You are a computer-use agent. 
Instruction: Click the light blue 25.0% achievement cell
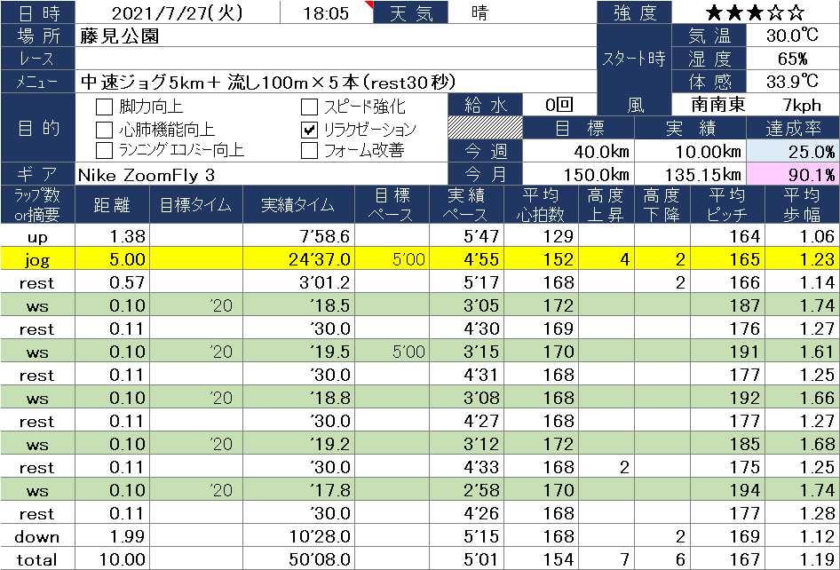tap(793, 151)
